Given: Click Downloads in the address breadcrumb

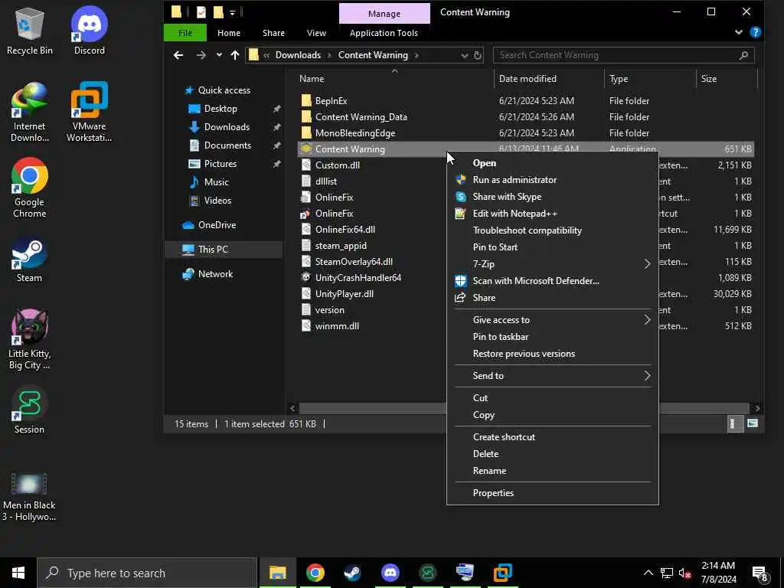Looking at the screenshot, I should (x=298, y=55).
